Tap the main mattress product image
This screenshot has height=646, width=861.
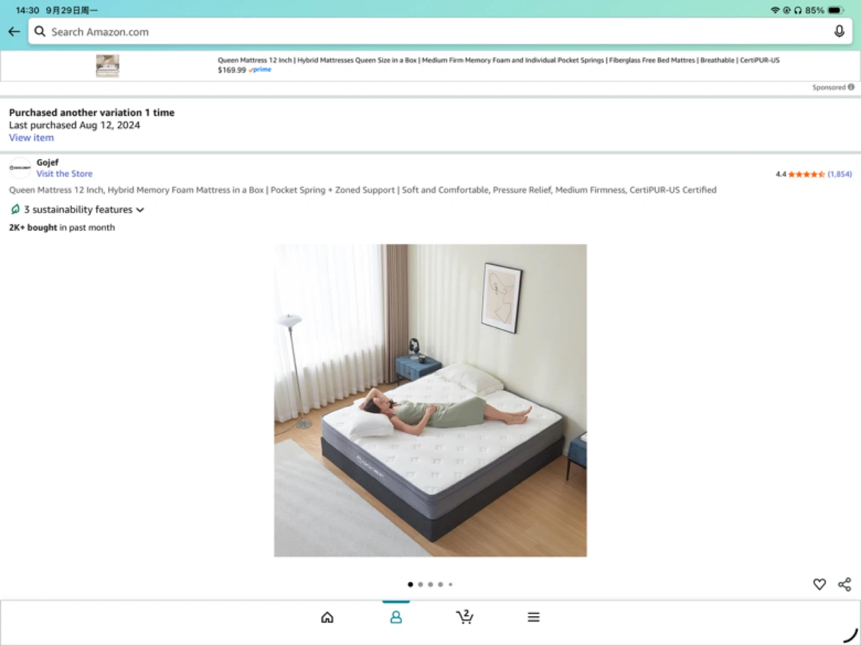pyautogui.click(x=430, y=400)
